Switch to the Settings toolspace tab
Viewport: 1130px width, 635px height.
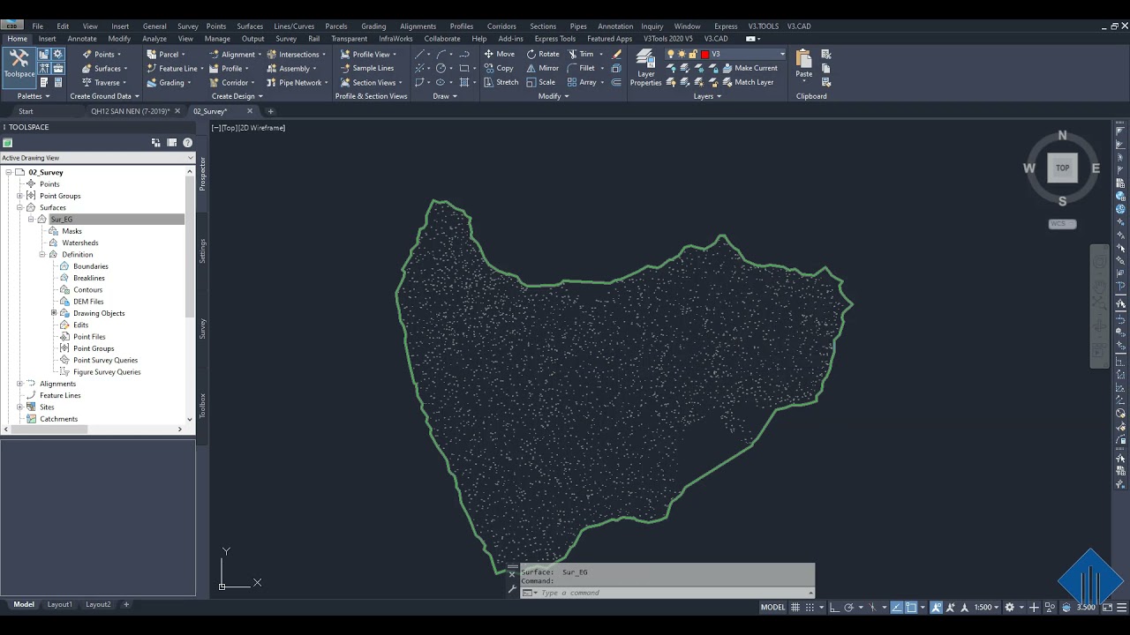coord(202,250)
